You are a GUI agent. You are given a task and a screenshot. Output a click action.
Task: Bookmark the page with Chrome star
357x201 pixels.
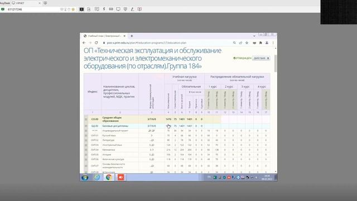coord(247,42)
